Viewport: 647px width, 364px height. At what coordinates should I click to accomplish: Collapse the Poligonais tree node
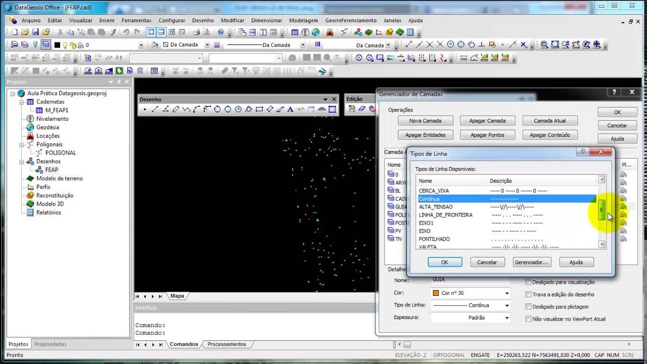click(22, 144)
